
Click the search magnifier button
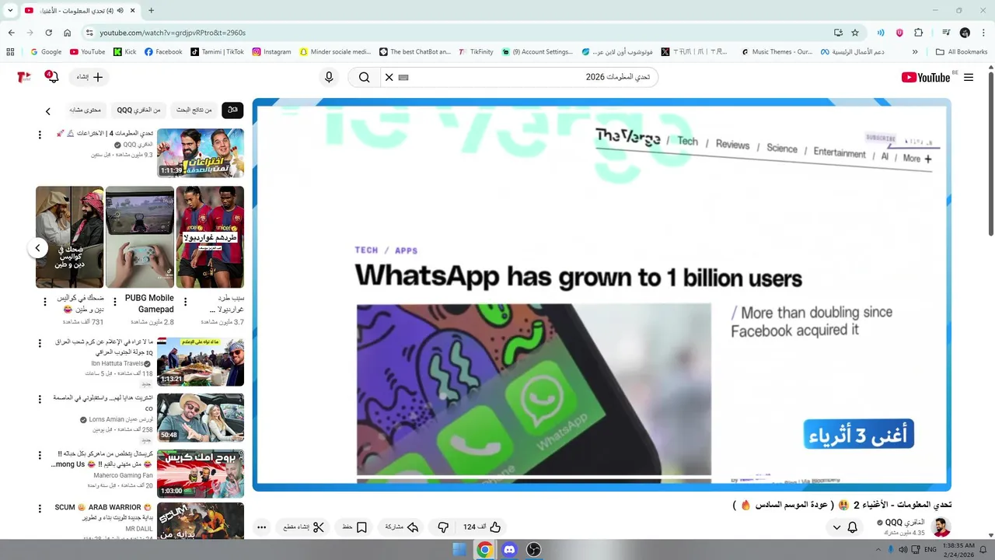(x=365, y=77)
